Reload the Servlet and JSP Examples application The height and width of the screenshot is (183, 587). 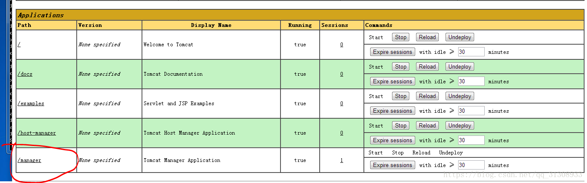tap(427, 96)
